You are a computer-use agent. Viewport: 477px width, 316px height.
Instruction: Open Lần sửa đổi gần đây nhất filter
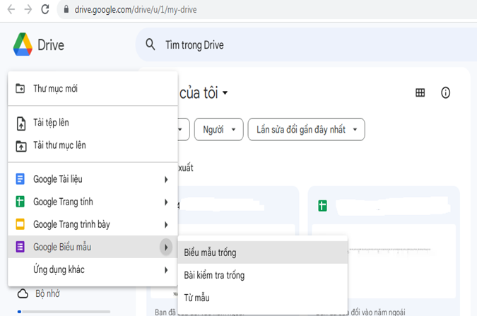[x=306, y=129]
